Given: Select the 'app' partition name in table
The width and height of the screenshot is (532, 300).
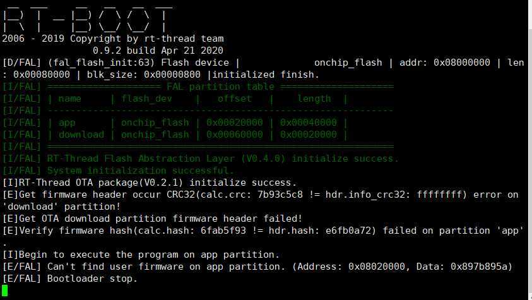Looking at the screenshot, I should coord(67,123).
